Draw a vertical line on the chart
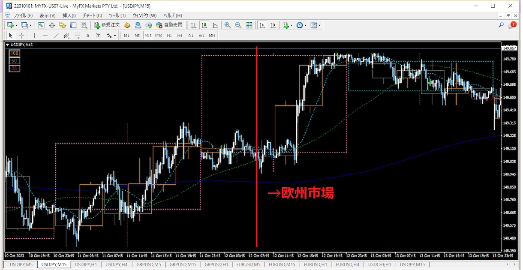The image size is (523, 270). (x=34, y=36)
